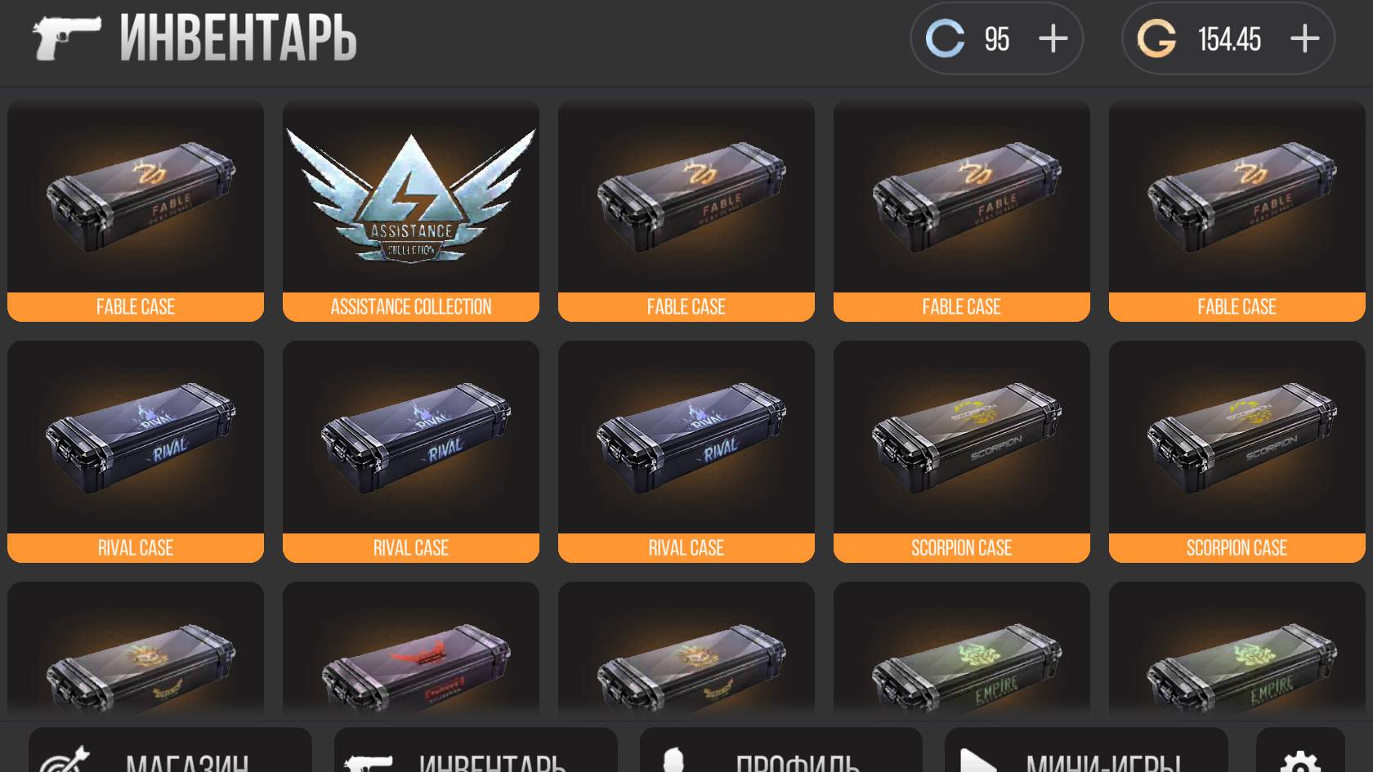Click the pistol icon beside Инвентарь title
The height and width of the screenshot is (772, 1373).
click(66, 38)
